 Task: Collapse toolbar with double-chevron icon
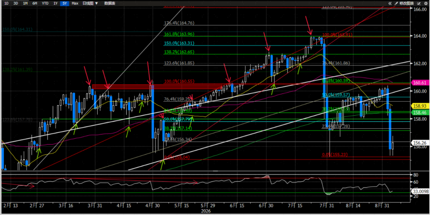[390, 3]
